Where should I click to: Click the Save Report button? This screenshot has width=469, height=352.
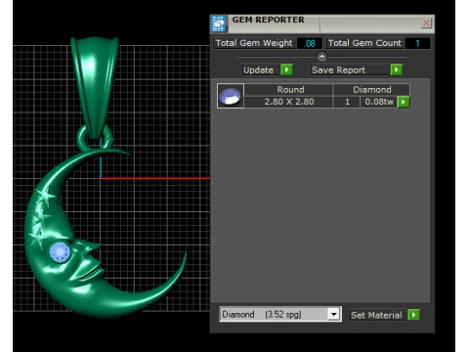point(349,70)
